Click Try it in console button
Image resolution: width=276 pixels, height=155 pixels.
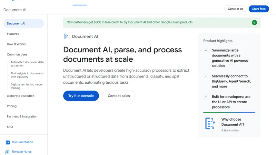[x=81, y=96]
